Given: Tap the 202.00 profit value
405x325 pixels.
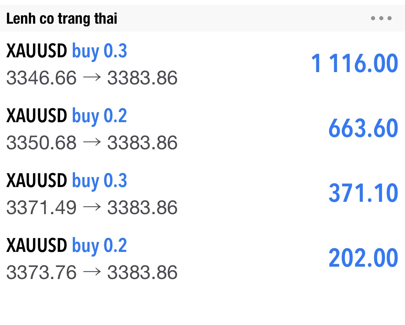Looking at the screenshot, I should pyautogui.click(x=363, y=258).
